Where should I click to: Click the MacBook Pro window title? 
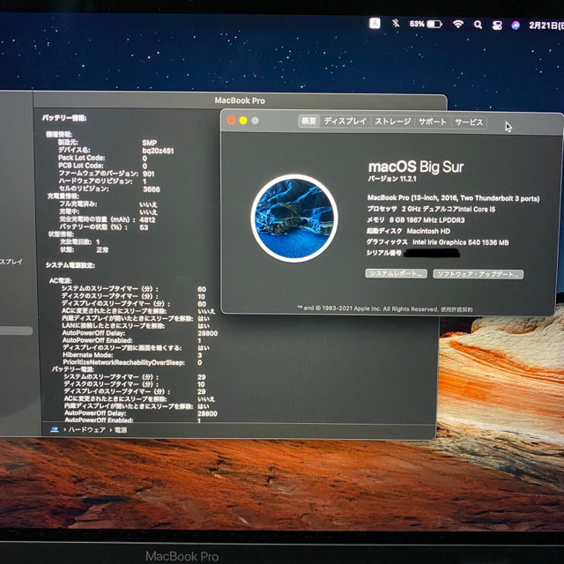click(240, 100)
